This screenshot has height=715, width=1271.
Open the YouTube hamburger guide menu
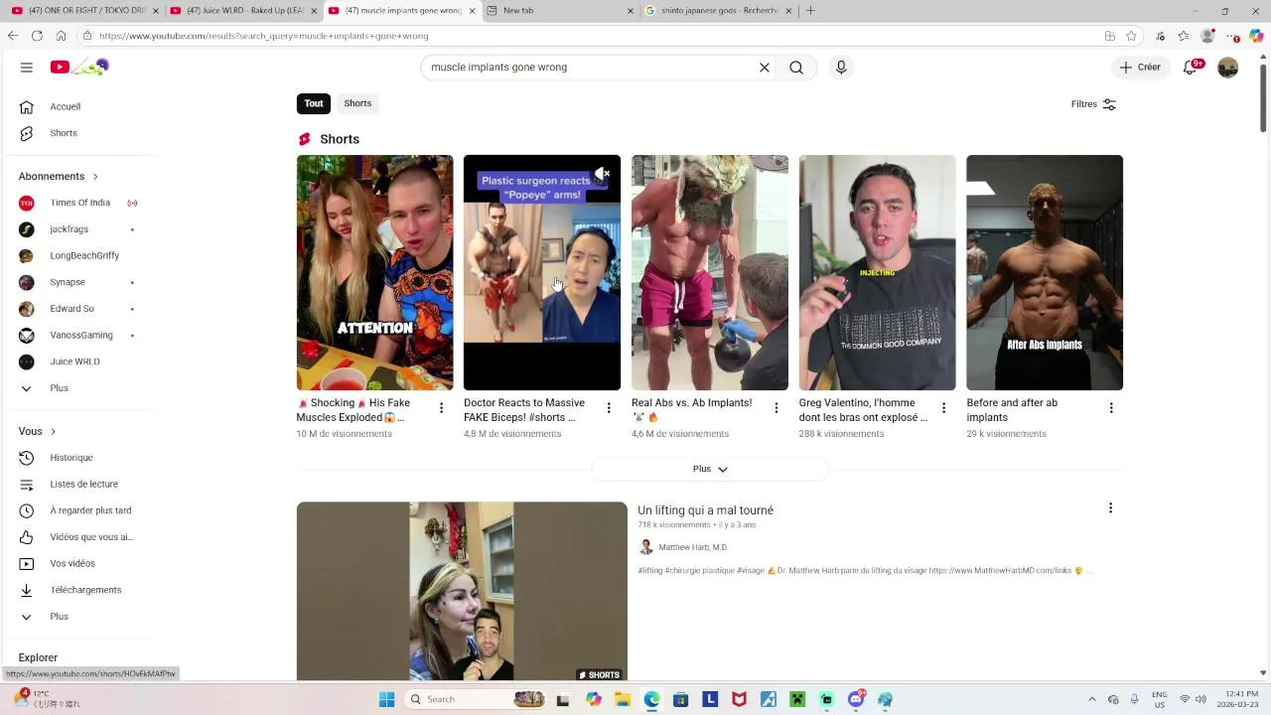point(27,68)
